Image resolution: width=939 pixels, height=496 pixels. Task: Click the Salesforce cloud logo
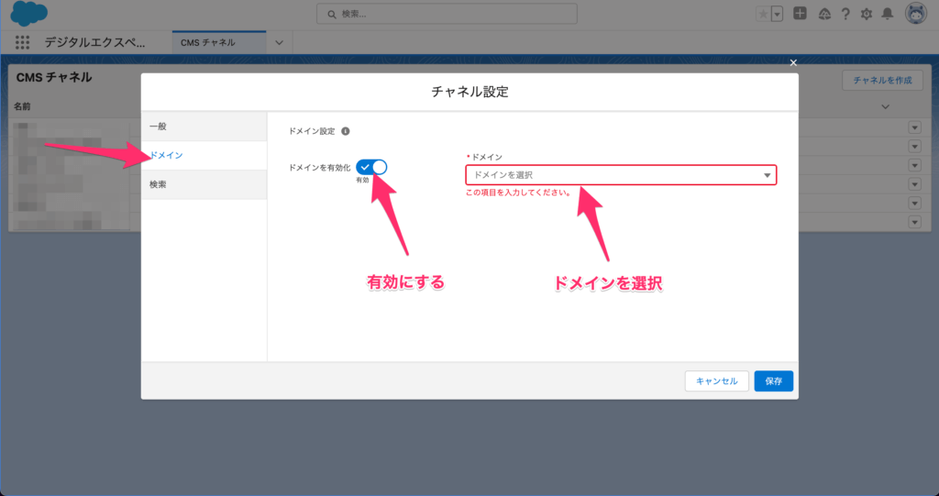coord(29,14)
